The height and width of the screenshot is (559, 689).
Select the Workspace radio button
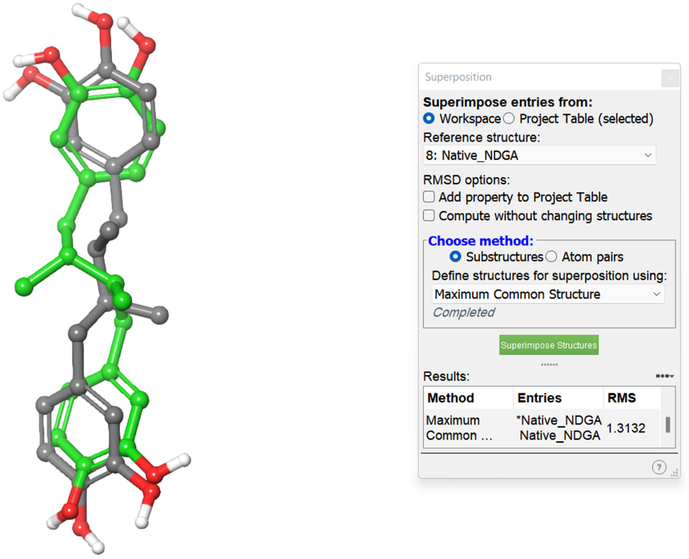point(429,118)
